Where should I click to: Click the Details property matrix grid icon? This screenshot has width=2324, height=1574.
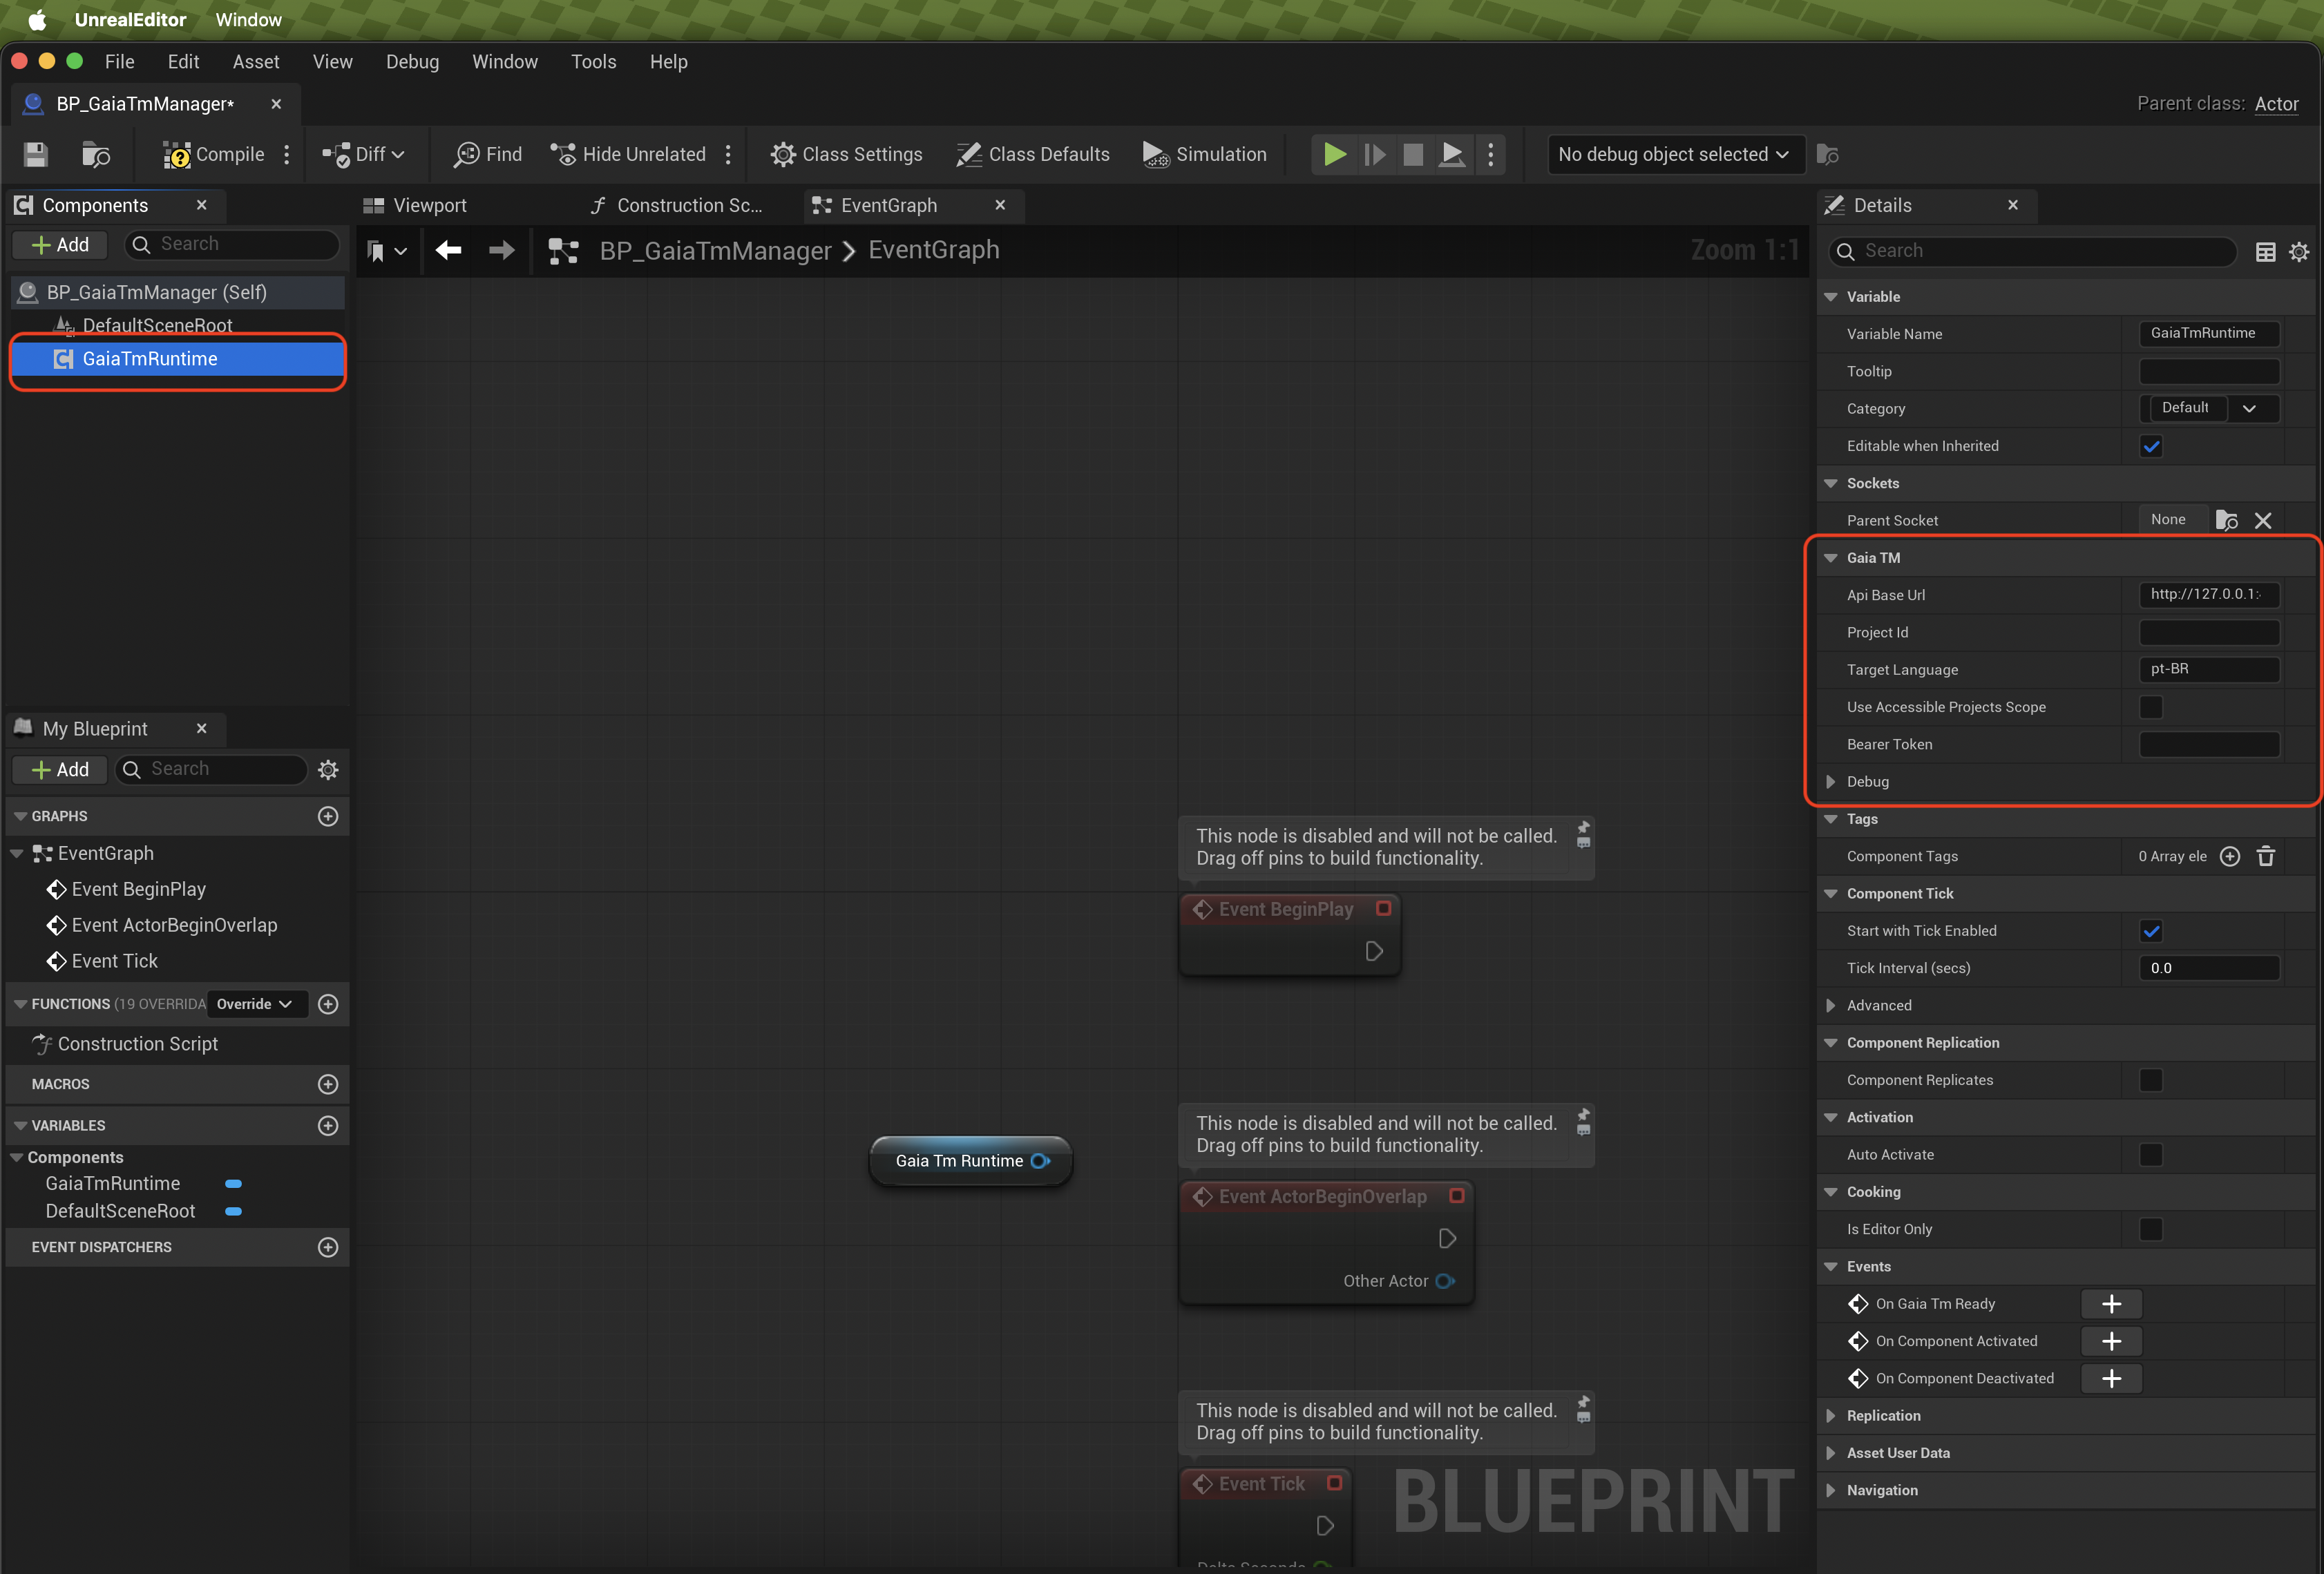pos(2265,251)
